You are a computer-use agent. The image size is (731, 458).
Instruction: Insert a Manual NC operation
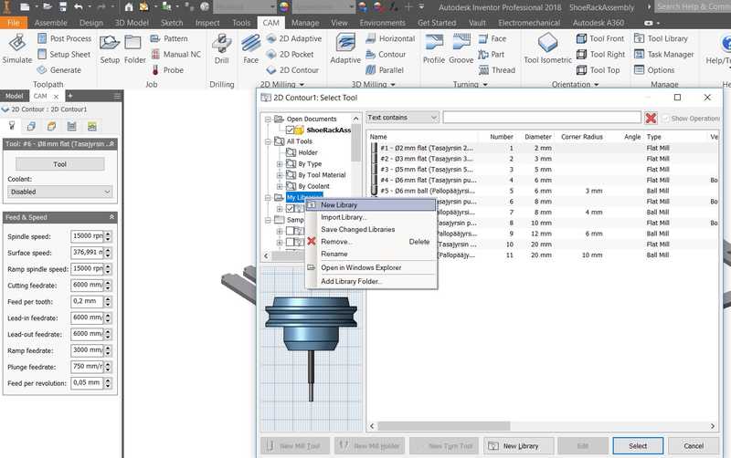tap(175, 55)
